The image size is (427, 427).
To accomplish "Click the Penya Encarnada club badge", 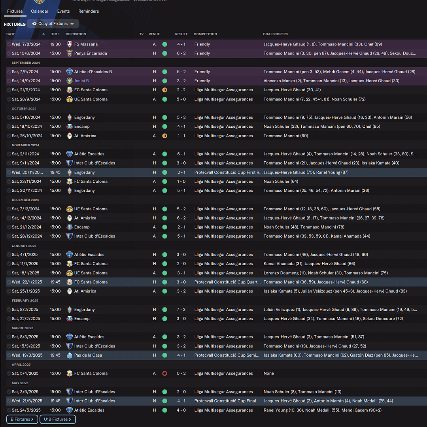I will tap(70, 53).
